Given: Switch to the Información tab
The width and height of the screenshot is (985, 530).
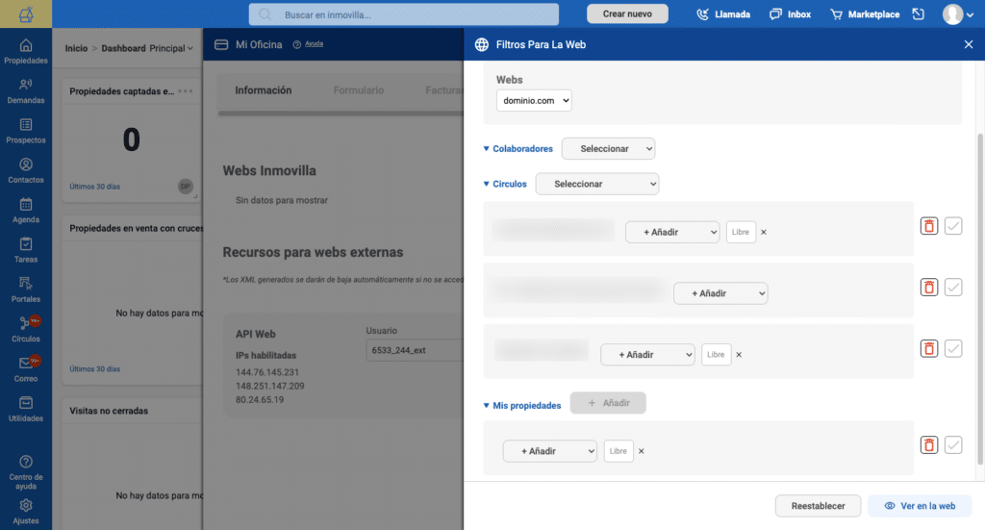Looking at the screenshot, I should click(263, 90).
